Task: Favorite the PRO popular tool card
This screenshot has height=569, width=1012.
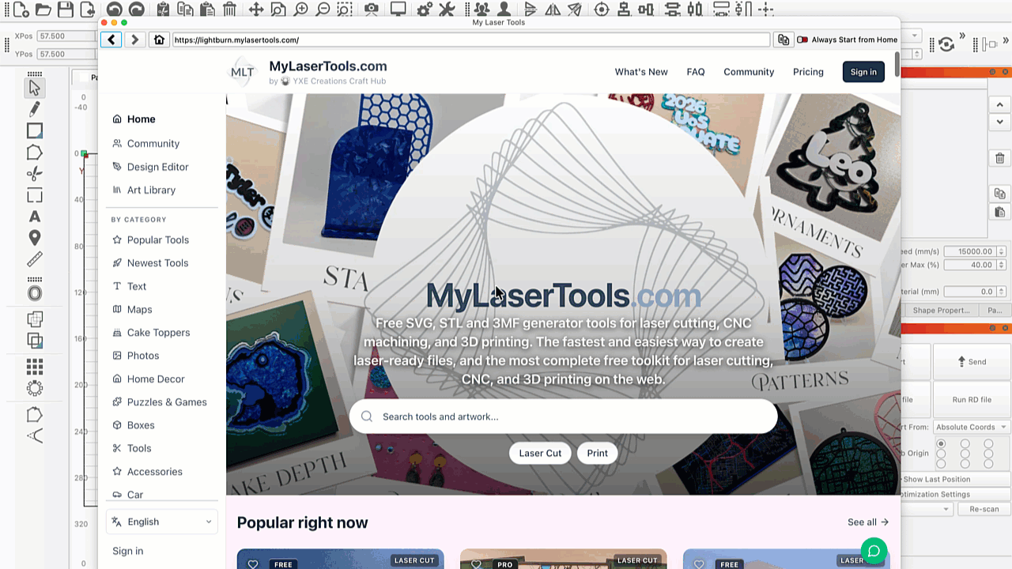Action: (476, 564)
